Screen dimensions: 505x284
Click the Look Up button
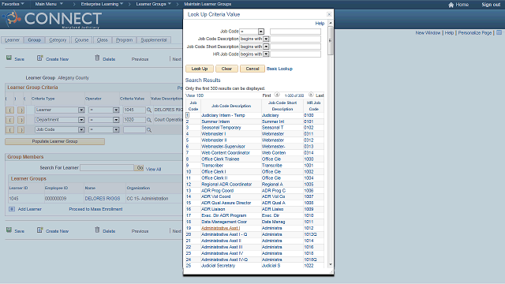[x=200, y=69]
